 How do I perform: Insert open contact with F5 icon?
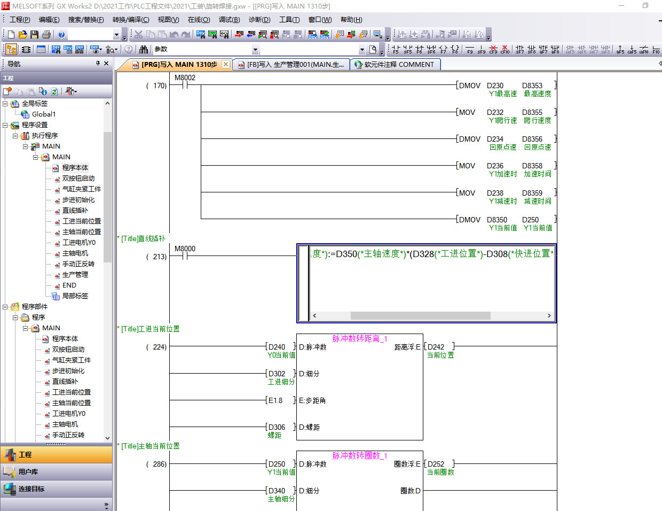click(396, 50)
